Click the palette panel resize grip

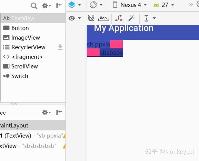(14, 104)
